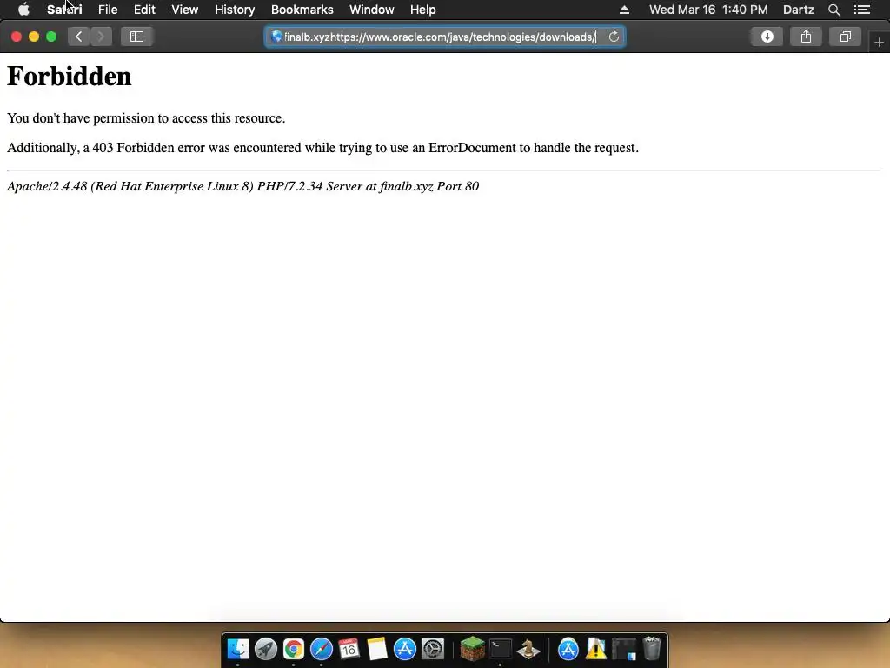Open Finder from the Dock
Screen dimensions: 890x668
click(x=238, y=649)
